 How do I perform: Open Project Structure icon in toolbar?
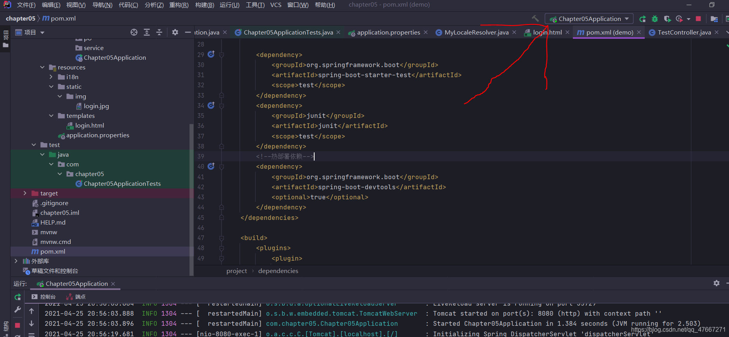(x=714, y=19)
